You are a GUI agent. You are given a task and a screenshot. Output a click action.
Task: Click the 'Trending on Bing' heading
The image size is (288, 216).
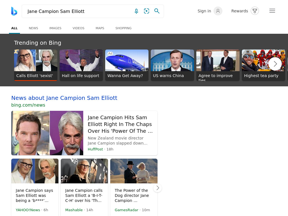[x=37, y=43]
